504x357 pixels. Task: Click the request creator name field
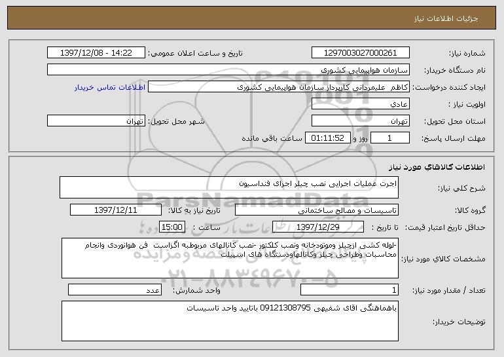(x=279, y=87)
